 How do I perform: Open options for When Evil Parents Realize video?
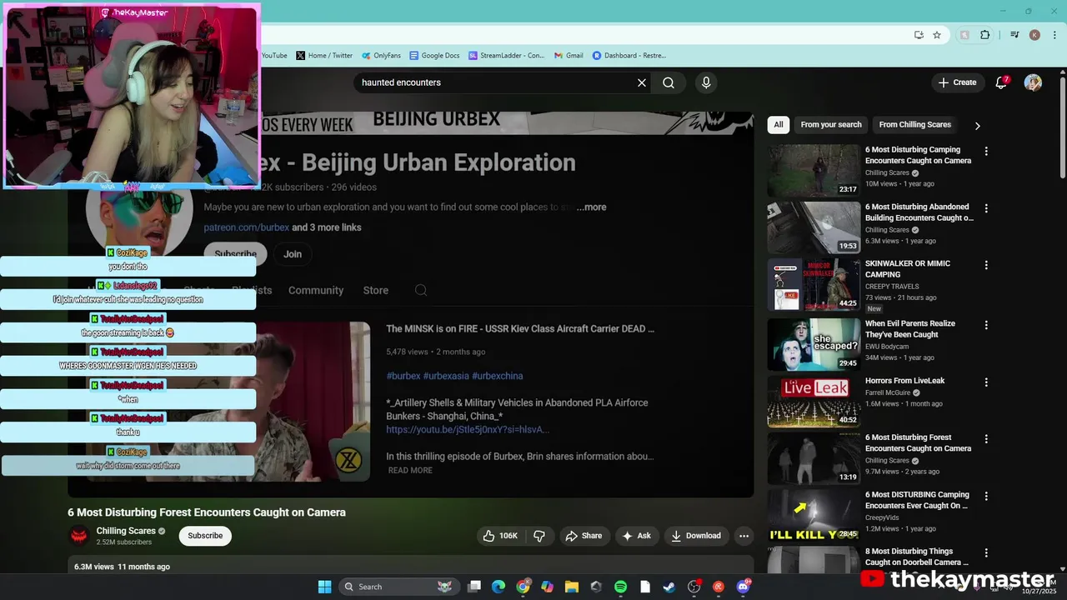point(986,325)
